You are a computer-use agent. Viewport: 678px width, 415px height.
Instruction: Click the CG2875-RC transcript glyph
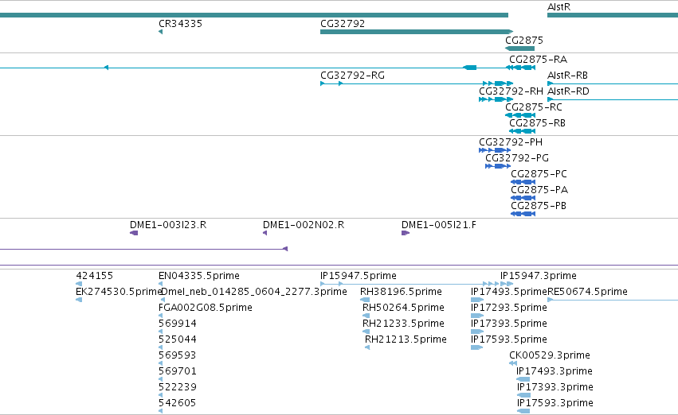click(x=520, y=115)
